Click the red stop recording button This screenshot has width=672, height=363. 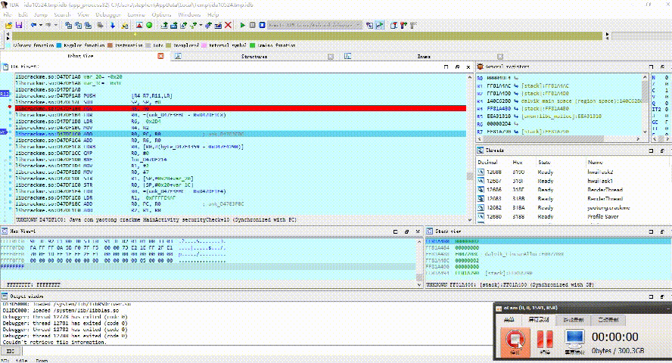pos(517,339)
